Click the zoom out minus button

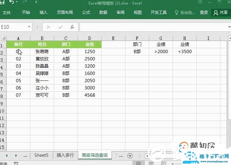pyautogui.click(x=173, y=164)
